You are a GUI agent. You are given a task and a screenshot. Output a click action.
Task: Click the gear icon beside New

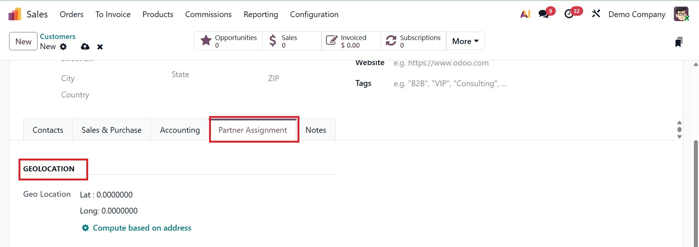click(63, 47)
